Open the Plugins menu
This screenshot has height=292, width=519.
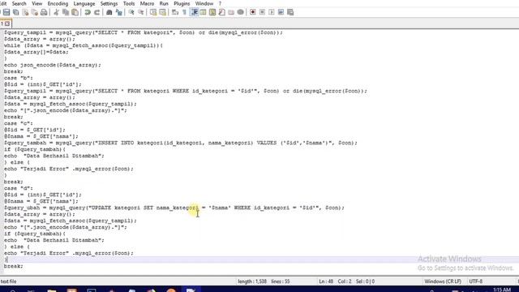pyautogui.click(x=182, y=3)
